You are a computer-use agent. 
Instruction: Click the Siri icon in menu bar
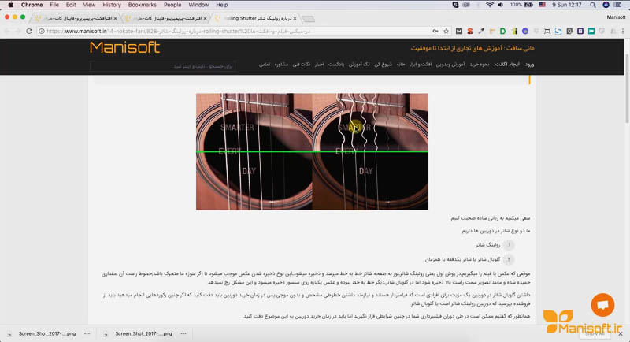(606, 5)
